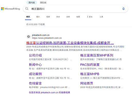Click the address text under 成功案例
The height and width of the screenshot is (96, 132).
[51, 78]
